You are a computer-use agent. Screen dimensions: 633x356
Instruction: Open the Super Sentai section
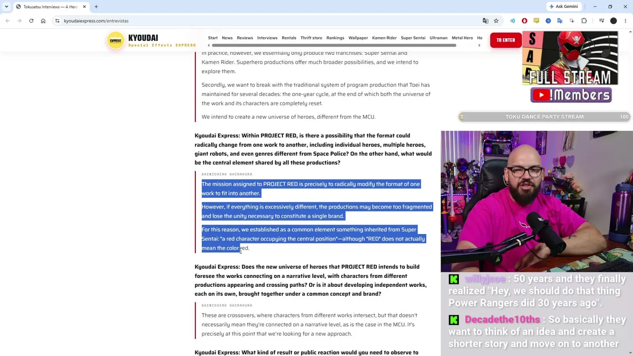point(413,38)
